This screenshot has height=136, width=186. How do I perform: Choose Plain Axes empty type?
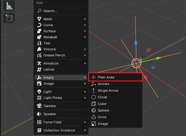[x=115, y=77]
